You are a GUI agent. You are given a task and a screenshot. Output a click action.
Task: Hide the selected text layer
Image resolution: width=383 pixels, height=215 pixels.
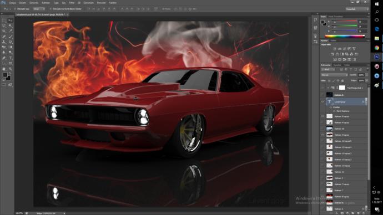(322, 101)
